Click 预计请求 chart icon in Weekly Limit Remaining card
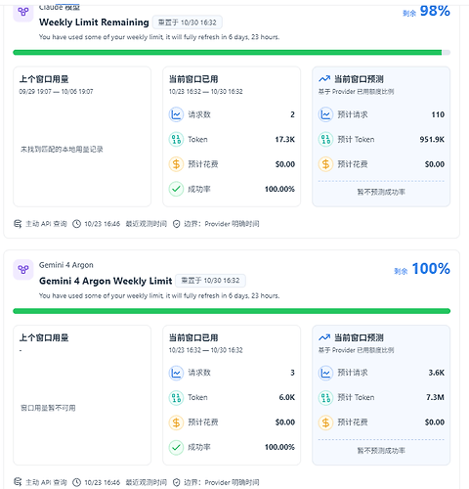 (x=325, y=114)
